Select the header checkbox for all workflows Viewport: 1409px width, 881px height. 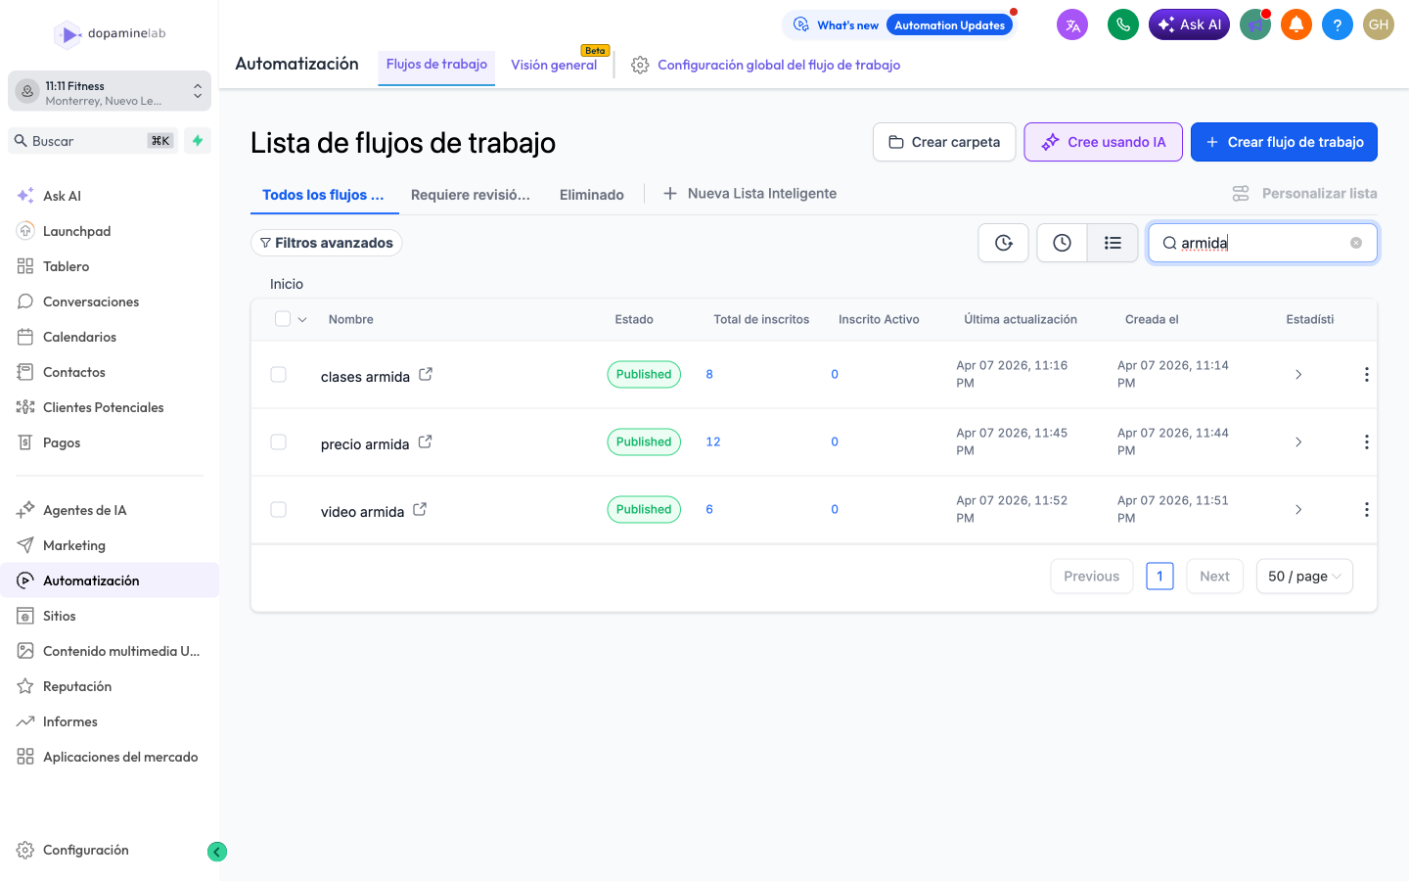pyautogui.click(x=283, y=319)
